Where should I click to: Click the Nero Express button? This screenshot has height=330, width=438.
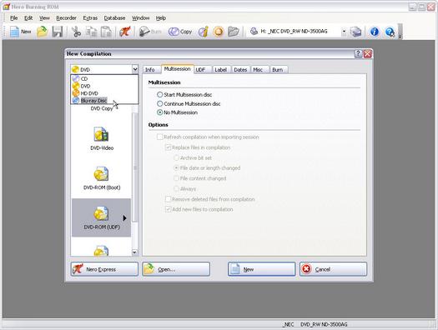[x=104, y=269]
